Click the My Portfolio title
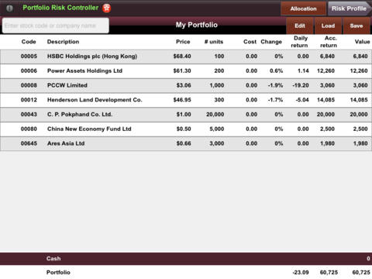372x279 pixels. (x=197, y=25)
